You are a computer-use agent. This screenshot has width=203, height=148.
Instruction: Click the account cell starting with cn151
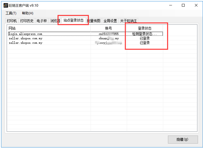pyautogui.click(x=109, y=34)
